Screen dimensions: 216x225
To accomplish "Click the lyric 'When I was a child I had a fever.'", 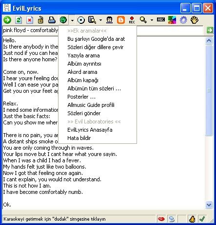I will tap(42, 160).
